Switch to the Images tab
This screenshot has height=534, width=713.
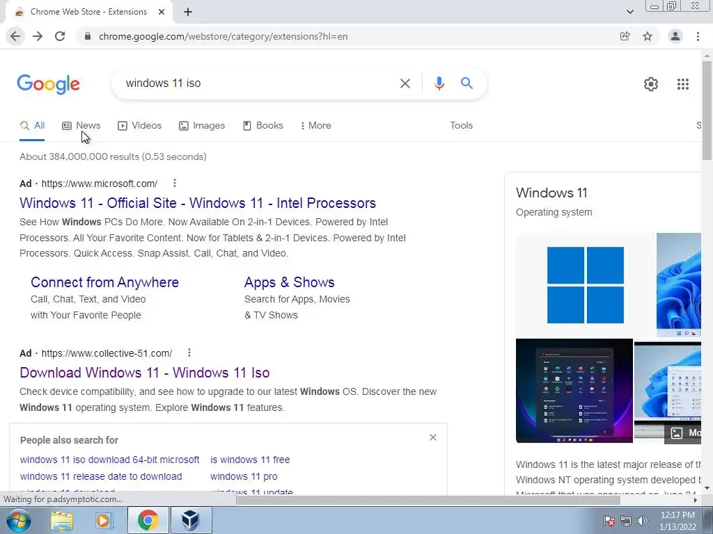pyautogui.click(x=202, y=126)
